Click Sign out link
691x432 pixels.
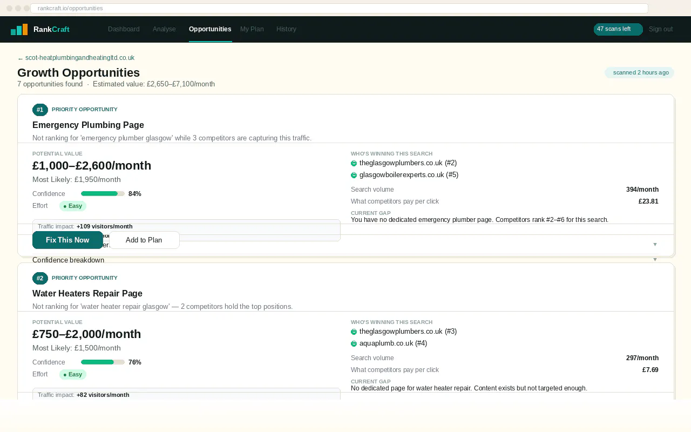point(661,29)
